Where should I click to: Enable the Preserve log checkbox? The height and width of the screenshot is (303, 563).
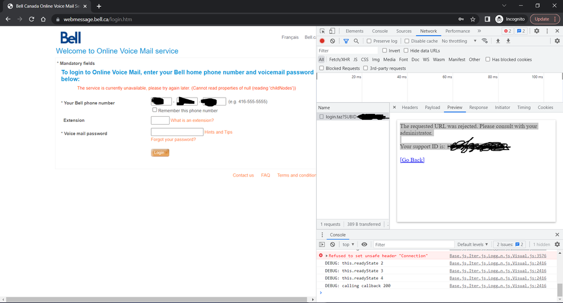tap(369, 41)
